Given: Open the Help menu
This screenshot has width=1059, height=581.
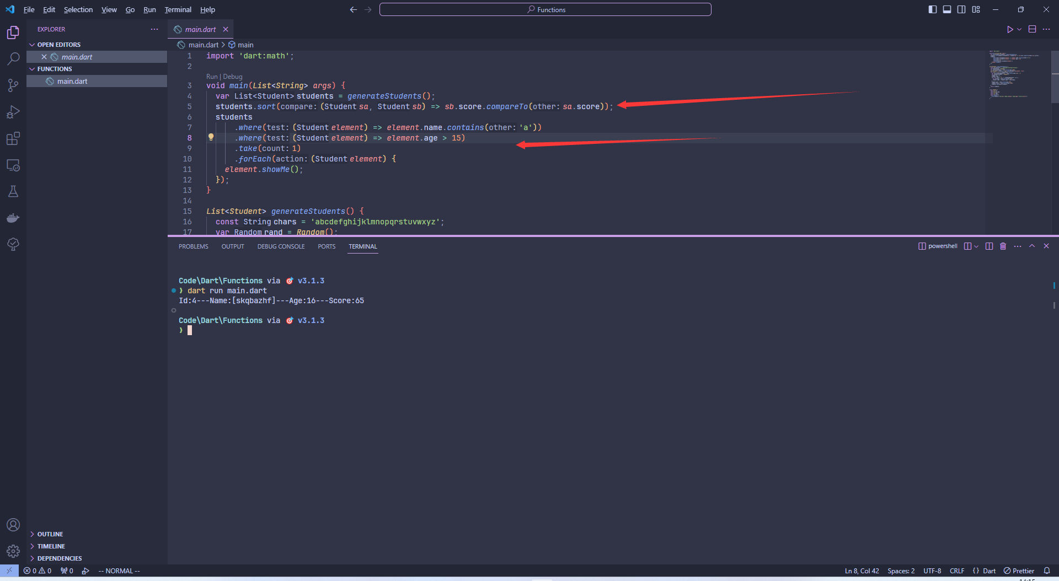Looking at the screenshot, I should point(207,9).
